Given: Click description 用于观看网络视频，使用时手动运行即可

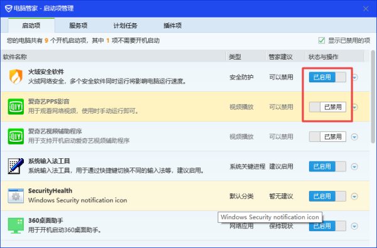Looking at the screenshot, I should pyautogui.click(x=84, y=111).
